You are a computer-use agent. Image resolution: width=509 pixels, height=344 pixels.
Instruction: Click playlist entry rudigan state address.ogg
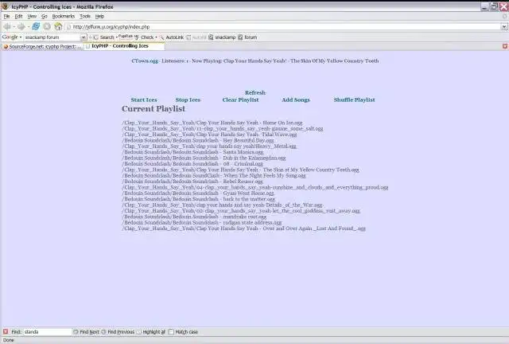202,222
